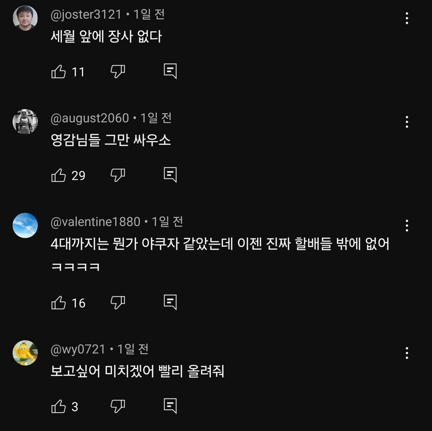
Task: Dislike the comment by @valentine1880
Action: 118,303
